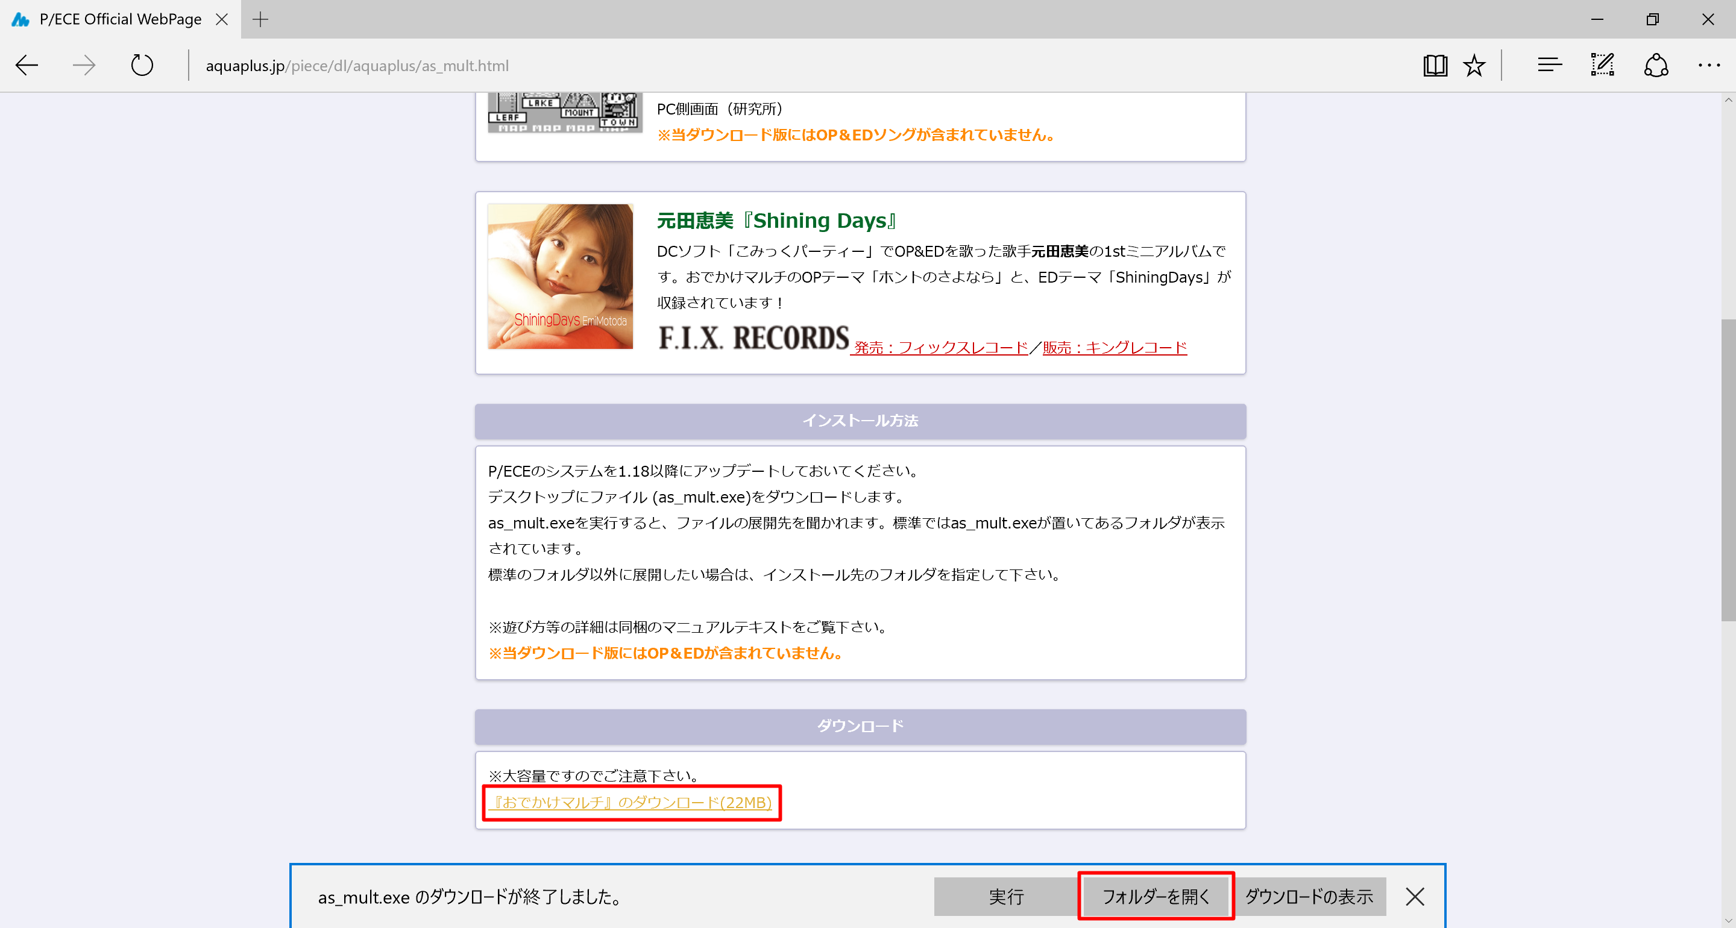Click ダウンロードの表示 button

1309,896
